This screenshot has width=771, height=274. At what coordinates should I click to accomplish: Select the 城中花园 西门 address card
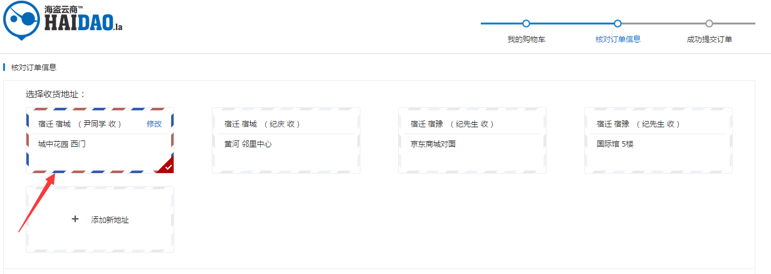click(100, 140)
